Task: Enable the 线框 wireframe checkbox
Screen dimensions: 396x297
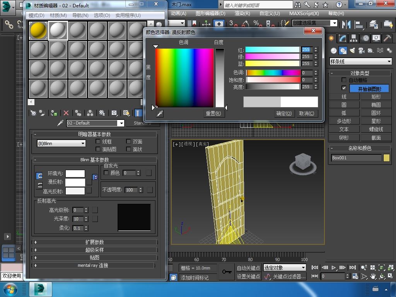Action: pos(98,142)
